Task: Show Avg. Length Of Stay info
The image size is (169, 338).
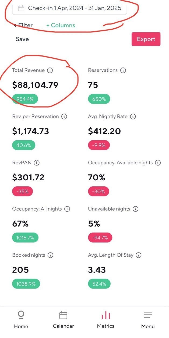Action: pos(139,255)
